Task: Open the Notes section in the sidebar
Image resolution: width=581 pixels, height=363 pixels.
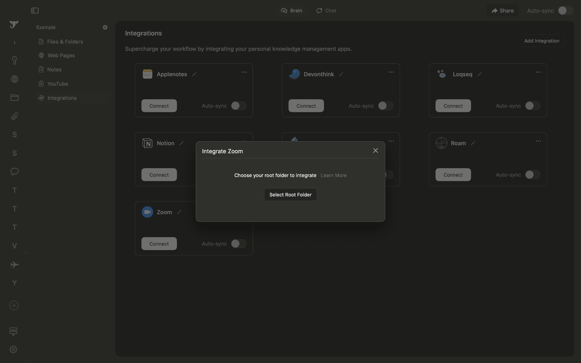Action: pyautogui.click(x=54, y=69)
